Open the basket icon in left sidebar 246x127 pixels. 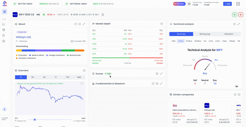pyautogui.click(x=4, y=30)
